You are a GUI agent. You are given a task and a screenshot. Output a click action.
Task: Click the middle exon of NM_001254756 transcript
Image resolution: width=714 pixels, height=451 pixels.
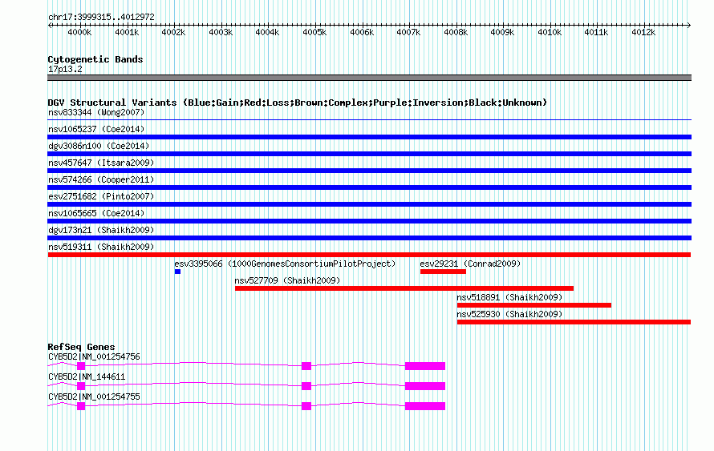(x=306, y=366)
